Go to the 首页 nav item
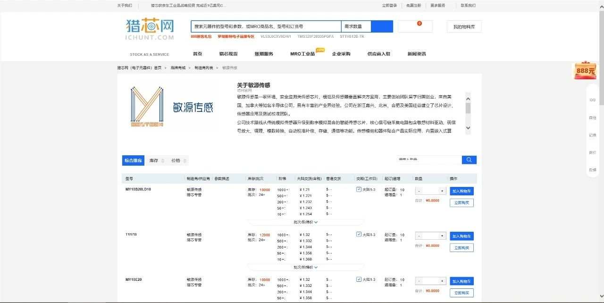This screenshot has width=604, height=303. (198, 54)
